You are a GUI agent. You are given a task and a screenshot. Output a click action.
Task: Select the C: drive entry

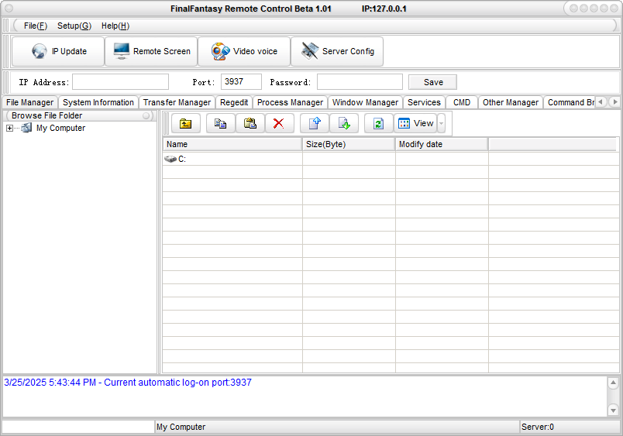182,159
